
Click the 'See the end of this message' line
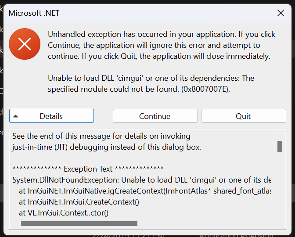[x=101, y=136]
